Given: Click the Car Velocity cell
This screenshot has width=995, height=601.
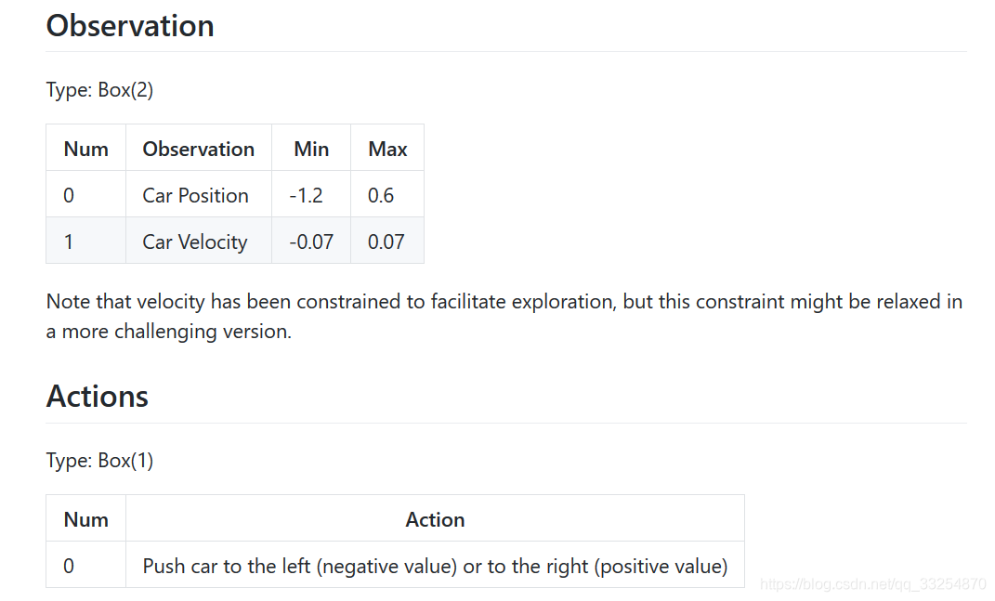Looking at the screenshot, I should [195, 242].
